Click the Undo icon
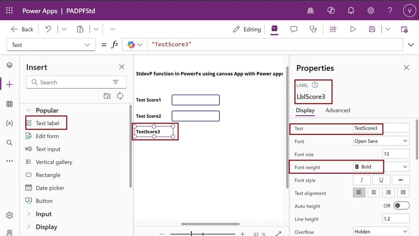Screen dimensions: 419x236 click(48, 29)
